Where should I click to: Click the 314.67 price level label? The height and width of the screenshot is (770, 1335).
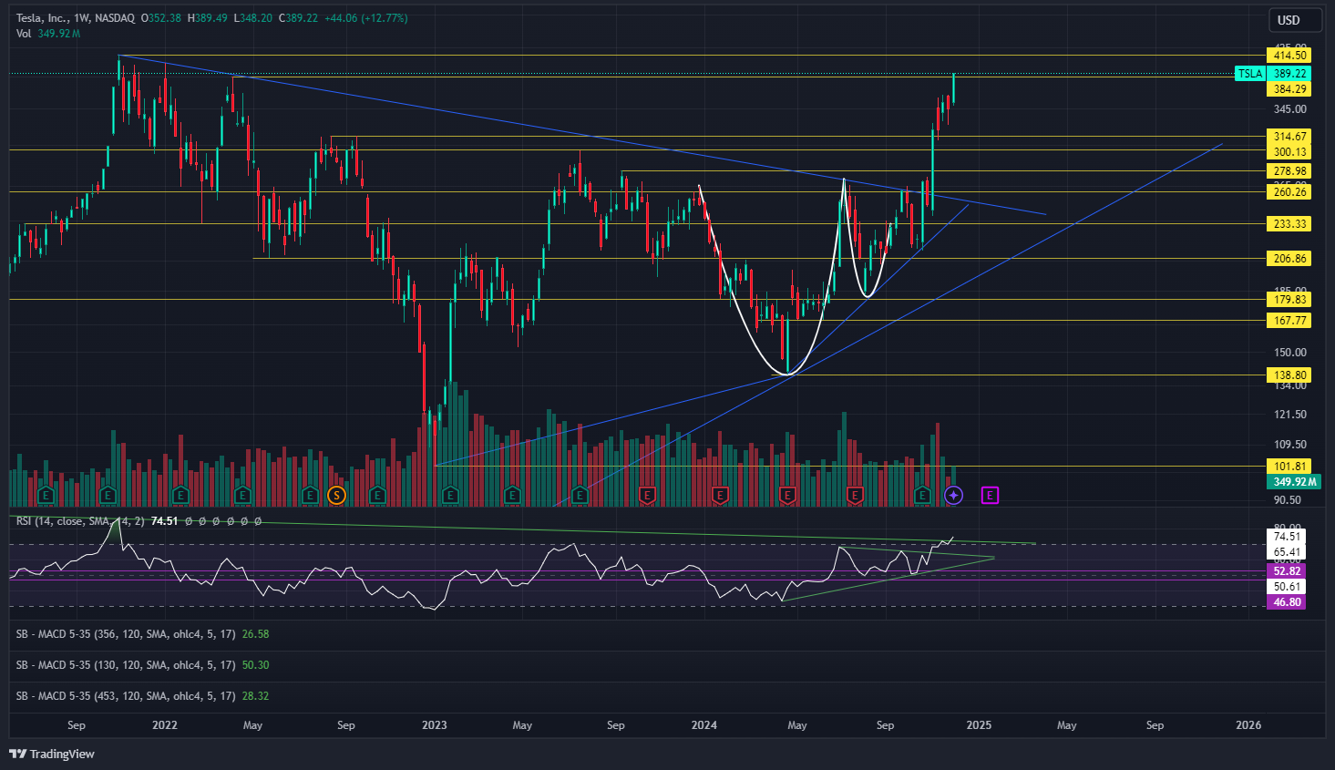tap(1289, 137)
